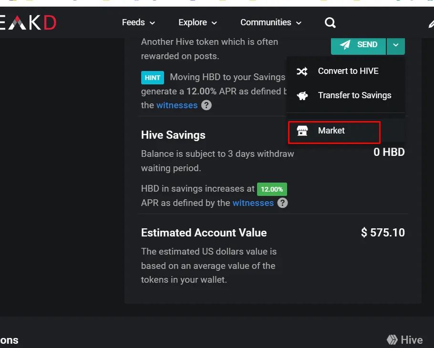This screenshot has height=348, width=434.
Task: Click the $ 575.10 account value
Action: (383, 233)
